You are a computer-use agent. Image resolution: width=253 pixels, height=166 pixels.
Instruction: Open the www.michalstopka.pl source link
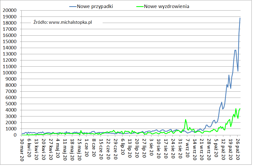(x=70, y=22)
